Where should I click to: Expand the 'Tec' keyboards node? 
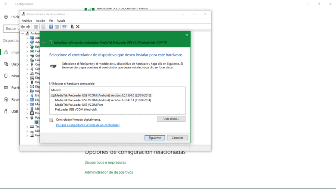pyautogui.click(x=27, y=126)
